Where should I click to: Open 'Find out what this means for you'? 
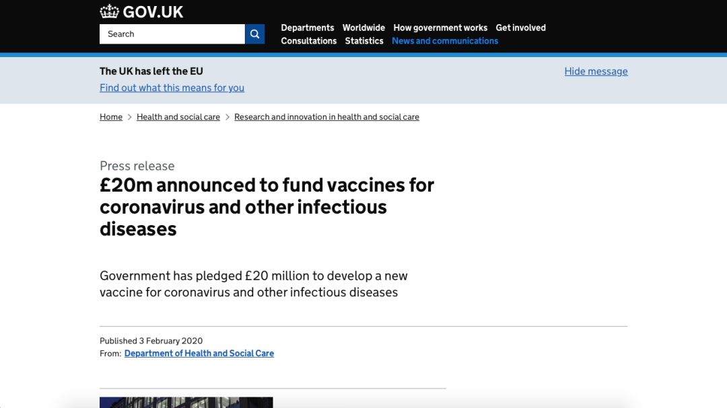coord(172,87)
